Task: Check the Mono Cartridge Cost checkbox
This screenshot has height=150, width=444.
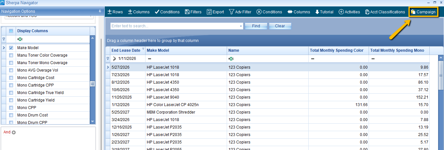Action: pyautogui.click(x=11, y=78)
